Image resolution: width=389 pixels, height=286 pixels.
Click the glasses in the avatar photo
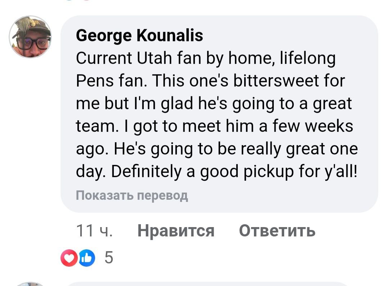tap(33, 42)
